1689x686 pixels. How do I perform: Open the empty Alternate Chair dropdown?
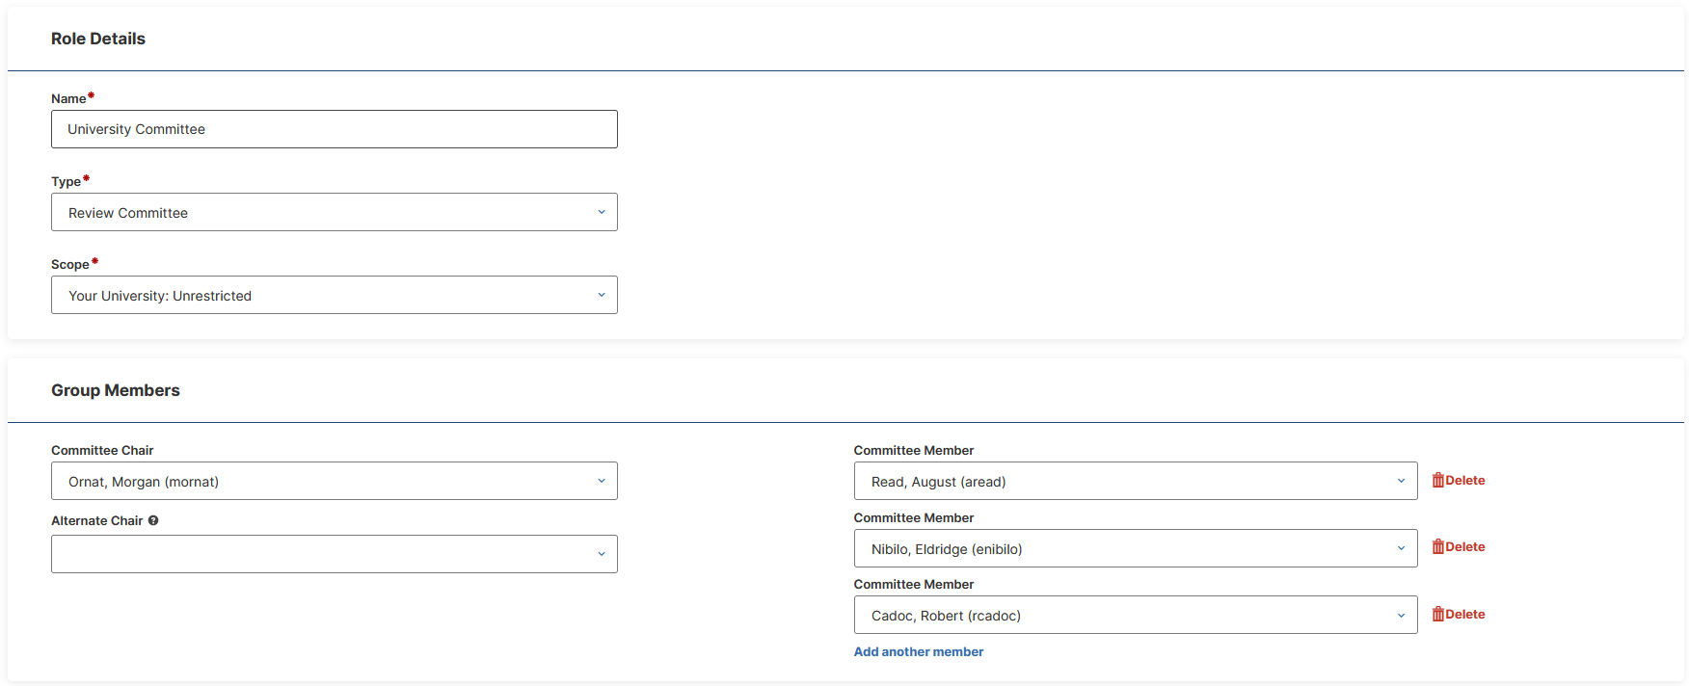click(335, 554)
